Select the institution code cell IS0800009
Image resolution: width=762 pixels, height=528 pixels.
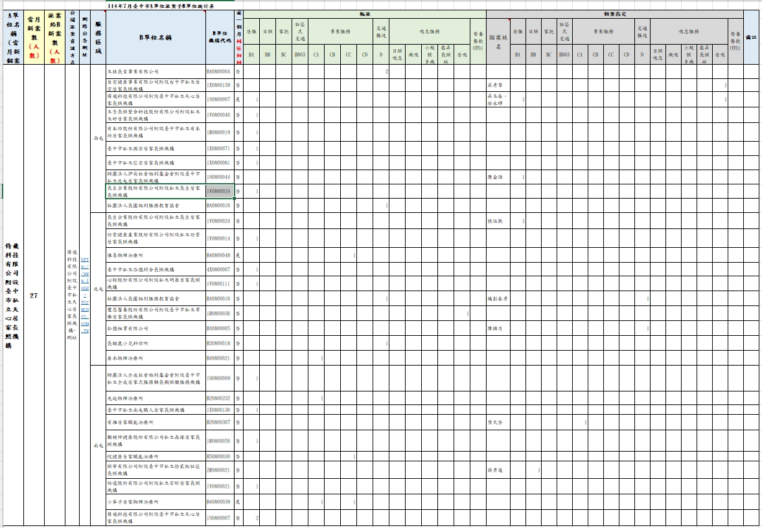coord(219,378)
